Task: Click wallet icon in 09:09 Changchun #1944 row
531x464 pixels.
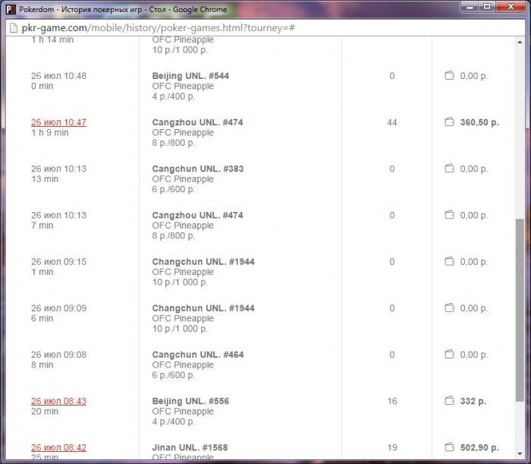Action: [449, 308]
